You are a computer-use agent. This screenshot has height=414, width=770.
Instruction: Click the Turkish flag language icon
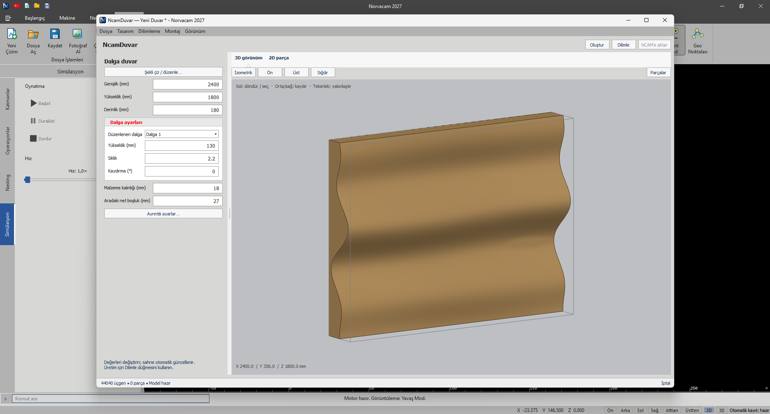pyautogui.click(x=16, y=6)
